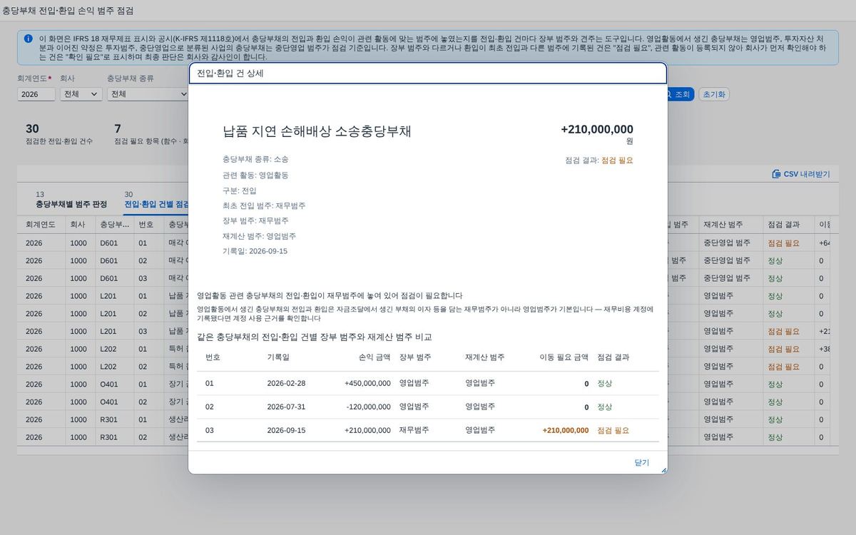Click section title 같은 충당부채의 전입·환입 건별 비교
856x535 pixels.
(x=314, y=337)
